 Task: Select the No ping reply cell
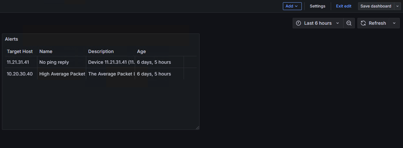54,62
